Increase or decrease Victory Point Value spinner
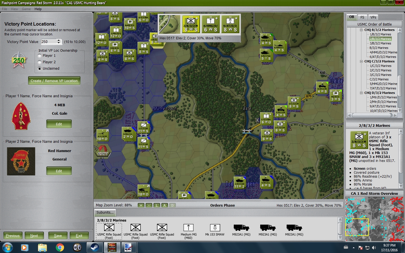The image size is (405, 253). [58, 42]
